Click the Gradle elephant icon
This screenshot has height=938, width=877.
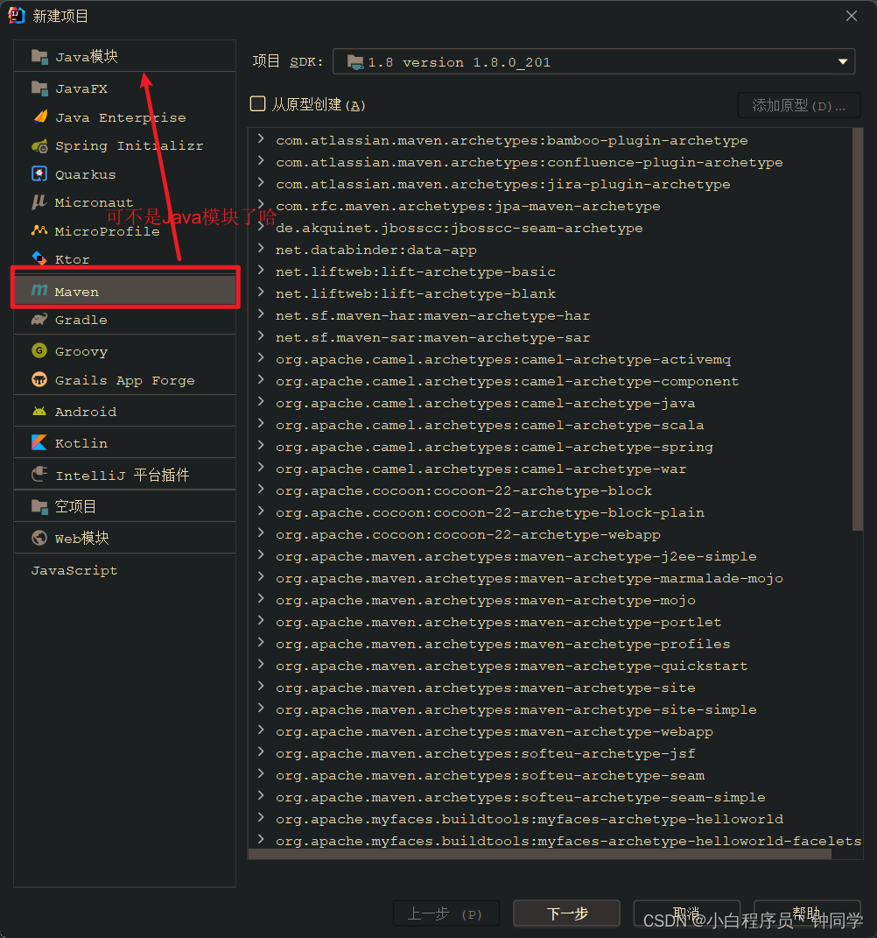coord(39,320)
